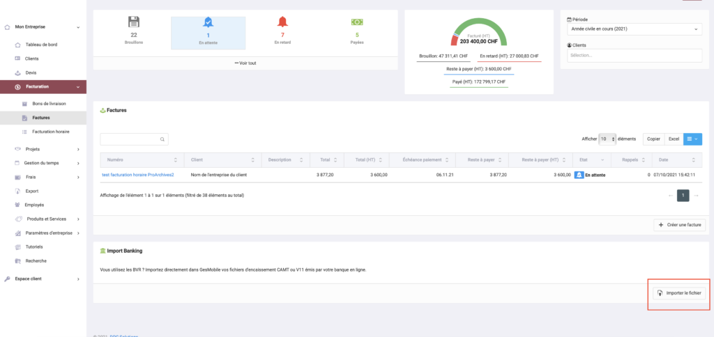Click the Employés sidebar icon

pyautogui.click(x=17, y=205)
